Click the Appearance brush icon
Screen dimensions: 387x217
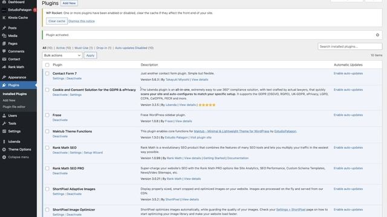pyautogui.click(x=4, y=77)
